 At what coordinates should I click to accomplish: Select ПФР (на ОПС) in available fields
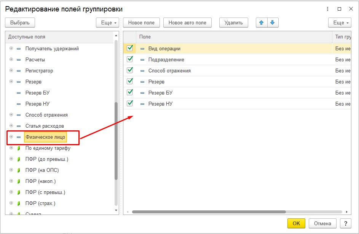click(x=42, y=170)
